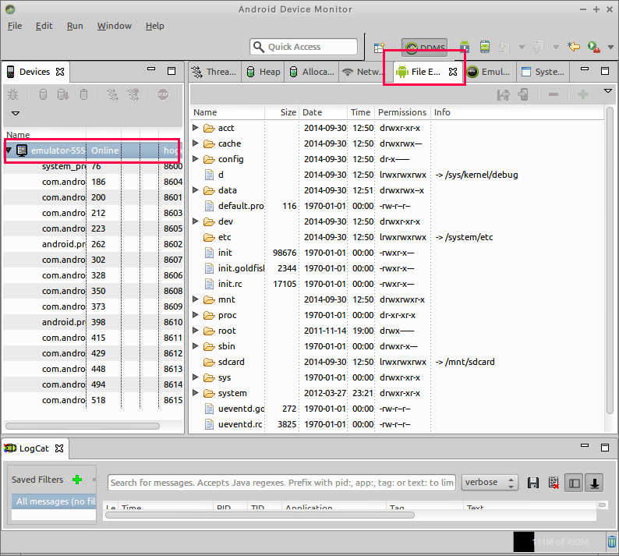Click the run with toolbox icon
The width and height of the screenshot is (619, 556).
[x=593, y=47]
